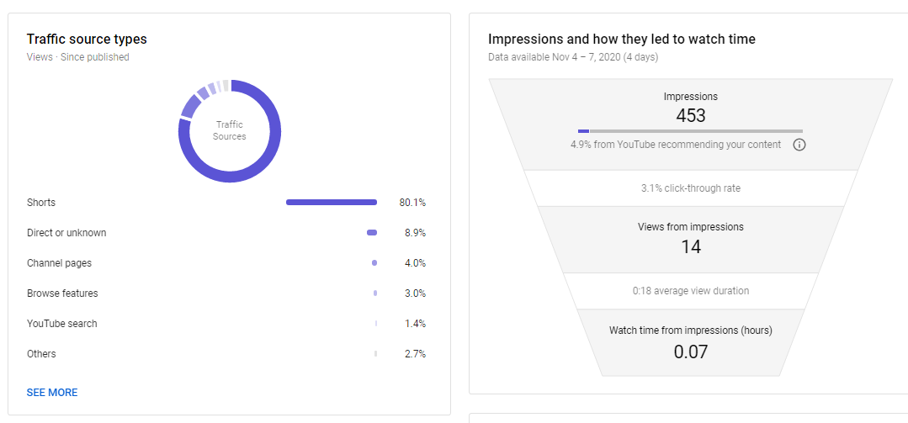Click the Traffic source types card title
Screen dimensions: 908x423
click(x=87, y=39)
